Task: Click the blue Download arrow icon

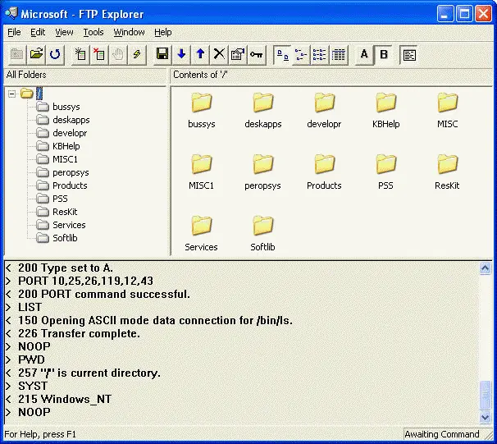Action: 181,54
